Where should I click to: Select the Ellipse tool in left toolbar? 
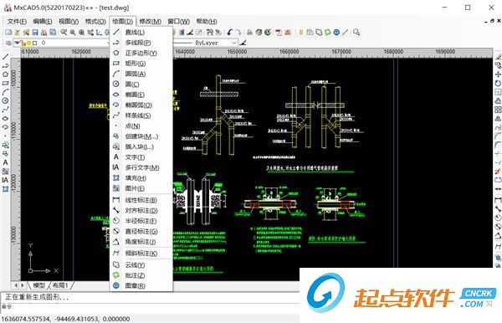pos(5,119)
